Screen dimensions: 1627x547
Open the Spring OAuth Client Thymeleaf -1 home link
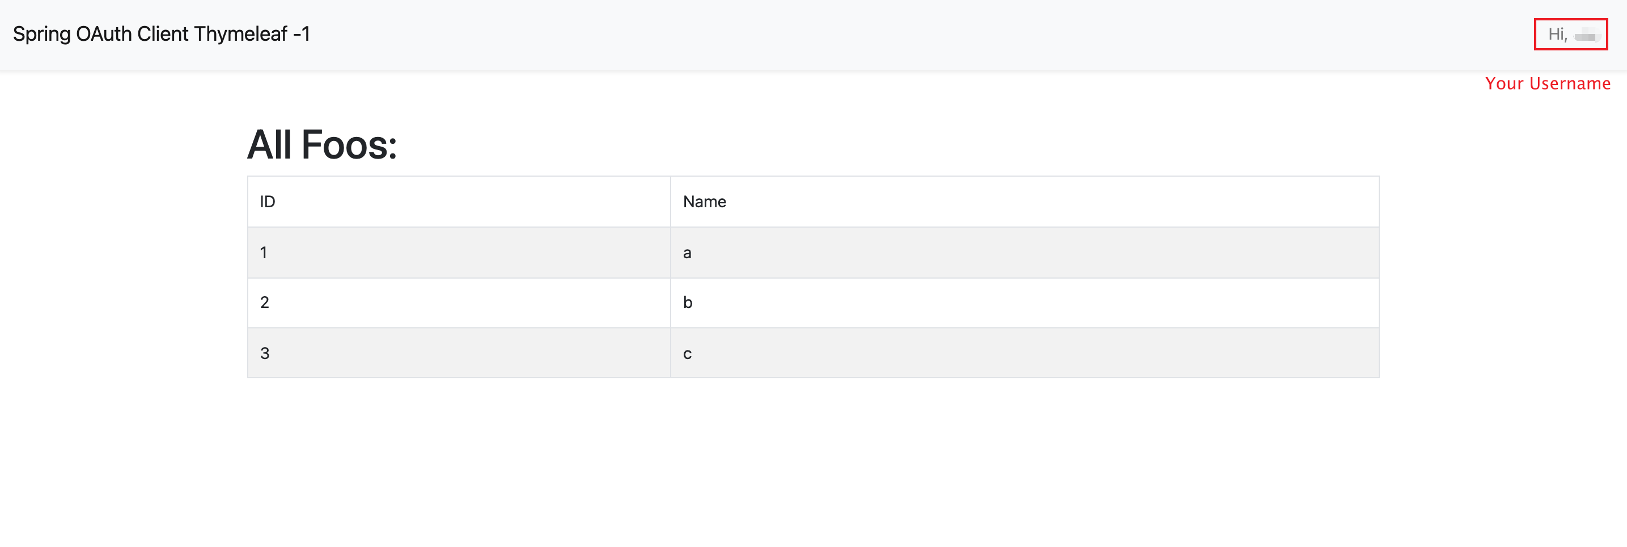coord(161,34)
